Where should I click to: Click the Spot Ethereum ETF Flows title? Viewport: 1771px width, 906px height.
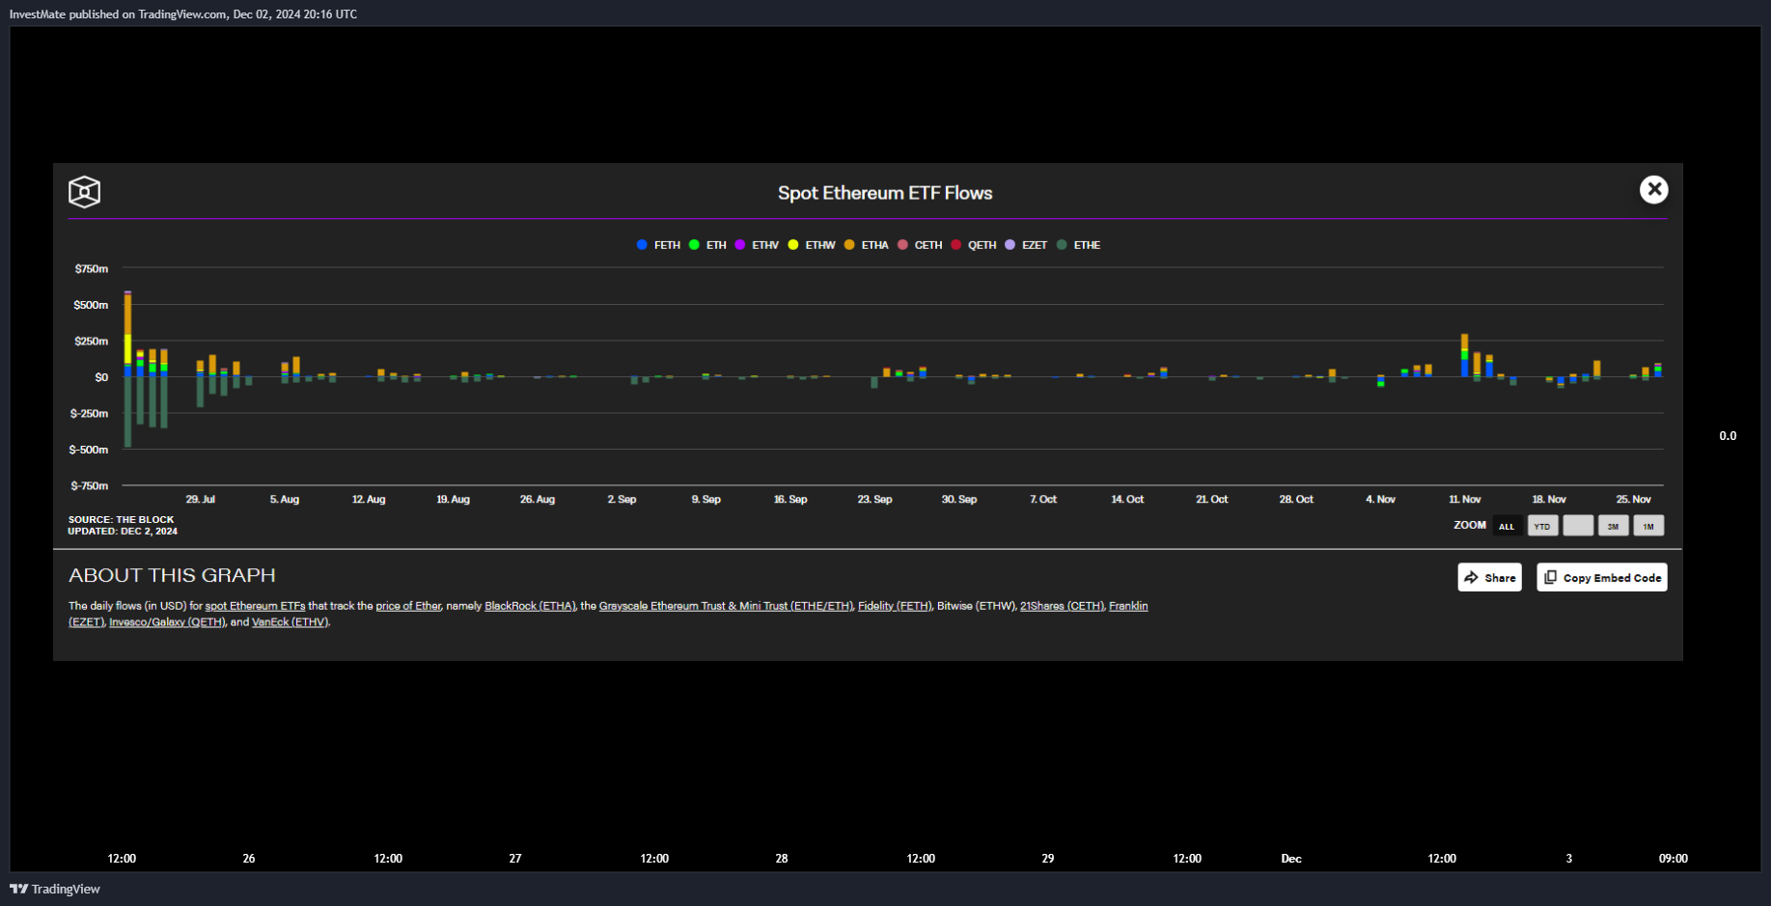(x=885, y=193)
